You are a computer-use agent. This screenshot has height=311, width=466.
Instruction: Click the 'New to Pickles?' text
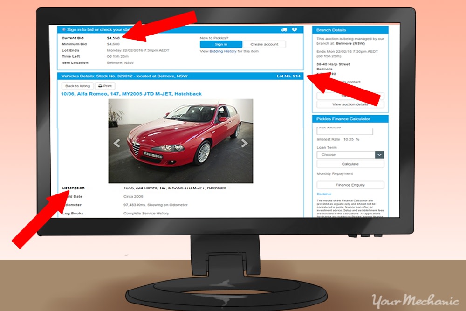[x=214, y=38]
